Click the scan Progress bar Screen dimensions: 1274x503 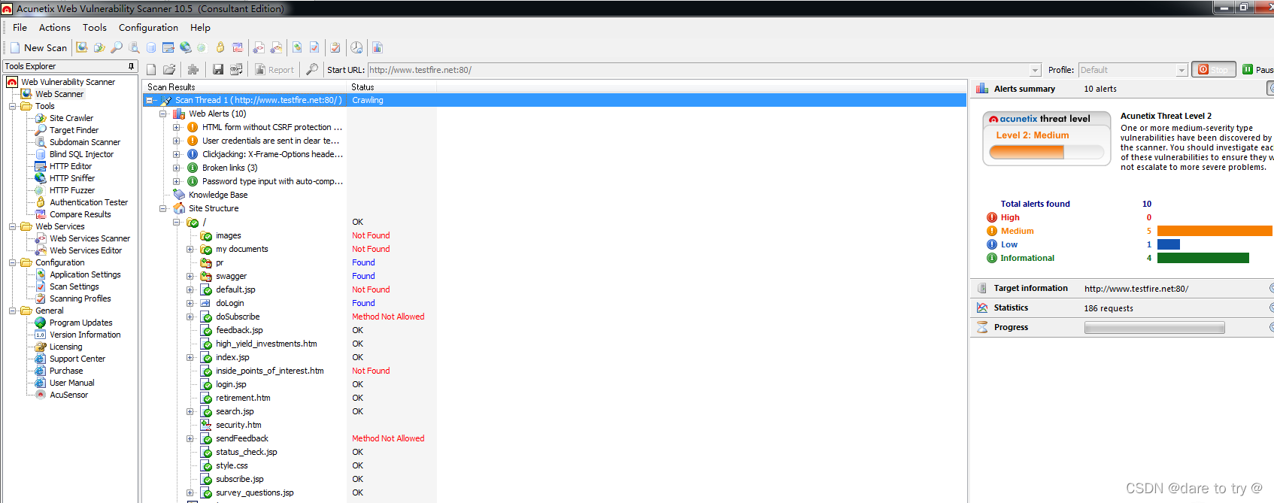pyautogui.click(x=1154, y=328)
